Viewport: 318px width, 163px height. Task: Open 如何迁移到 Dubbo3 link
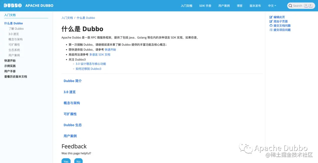click(88, 69)
